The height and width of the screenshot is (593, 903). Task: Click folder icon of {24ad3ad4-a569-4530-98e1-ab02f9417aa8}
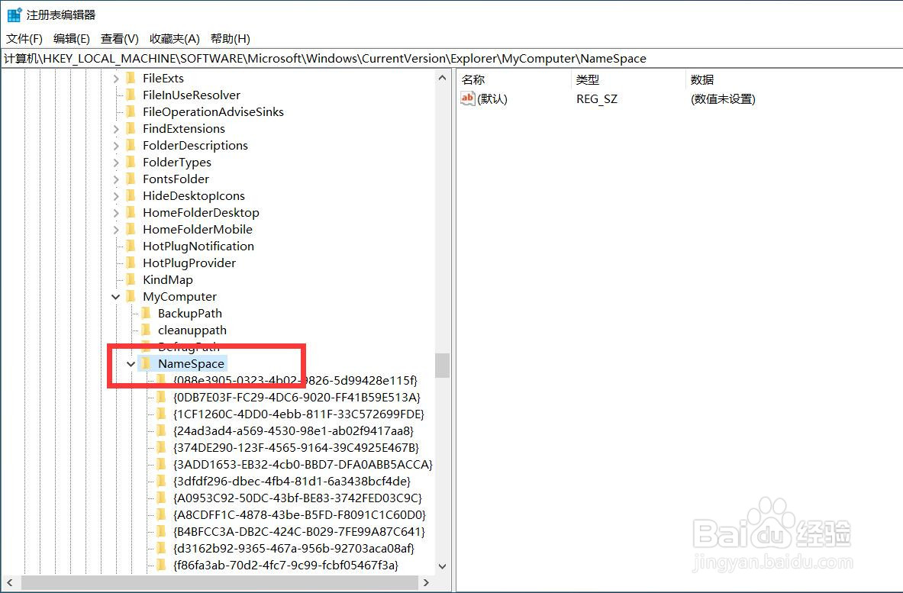pos(162,430)
